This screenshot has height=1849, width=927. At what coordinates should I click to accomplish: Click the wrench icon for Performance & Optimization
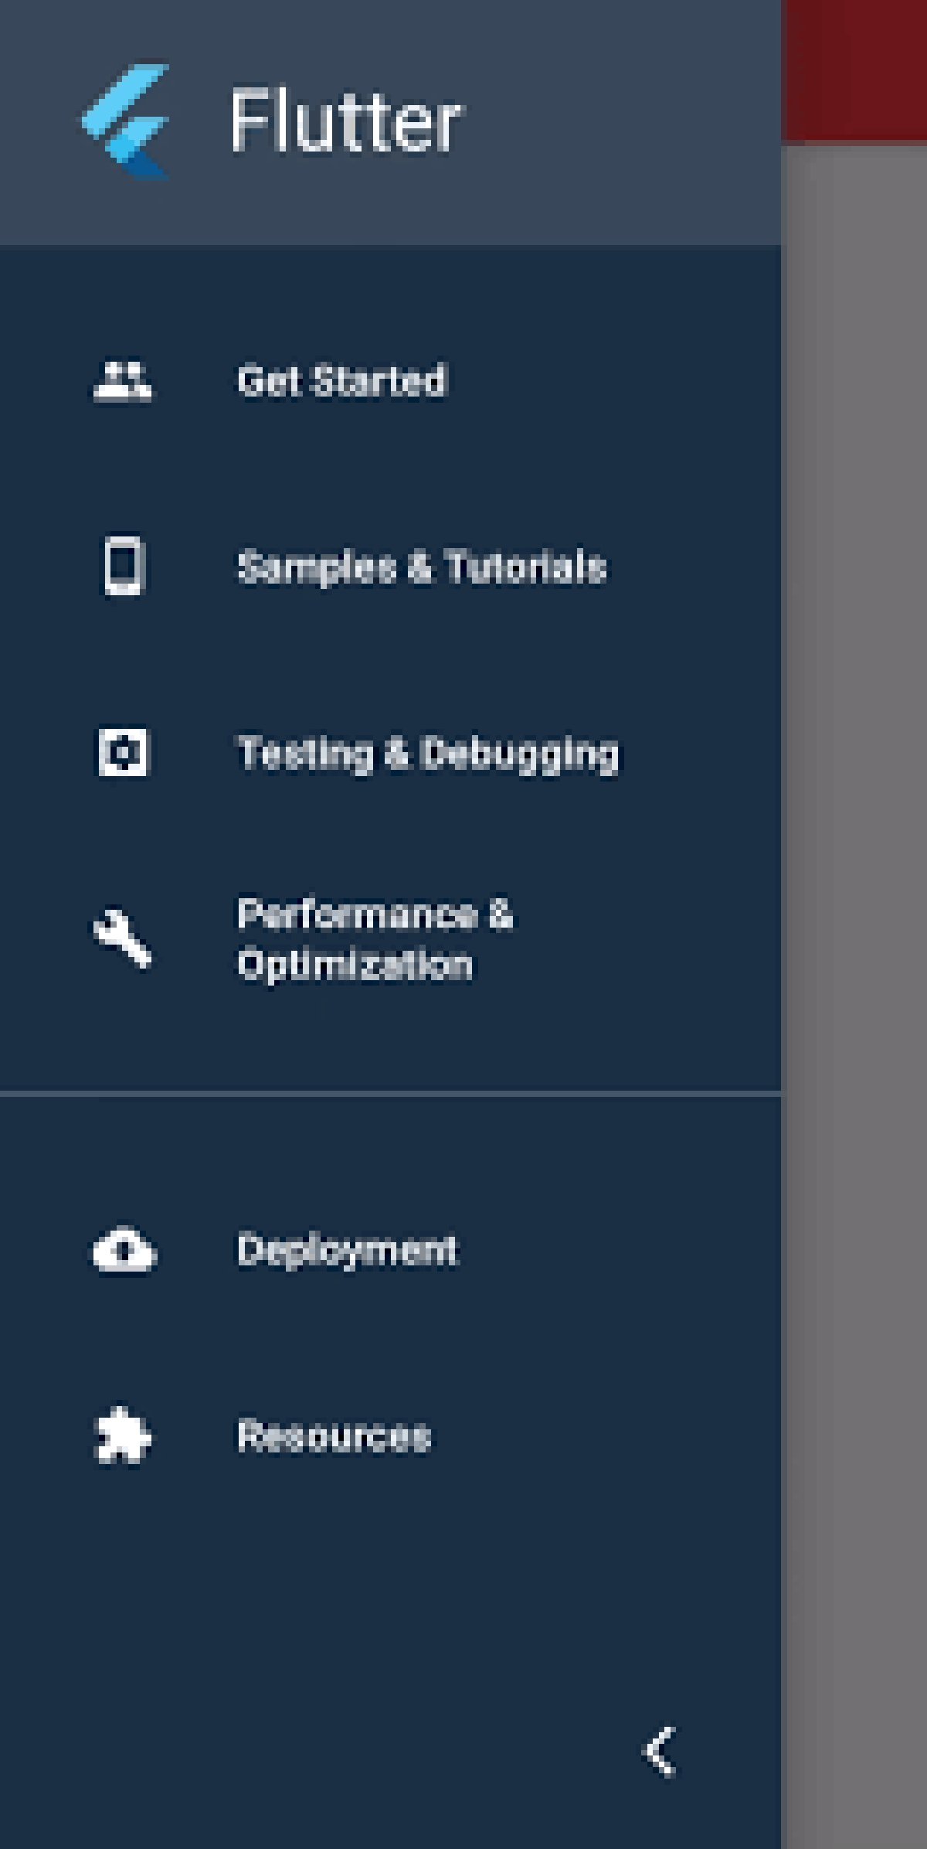(123, 938)
